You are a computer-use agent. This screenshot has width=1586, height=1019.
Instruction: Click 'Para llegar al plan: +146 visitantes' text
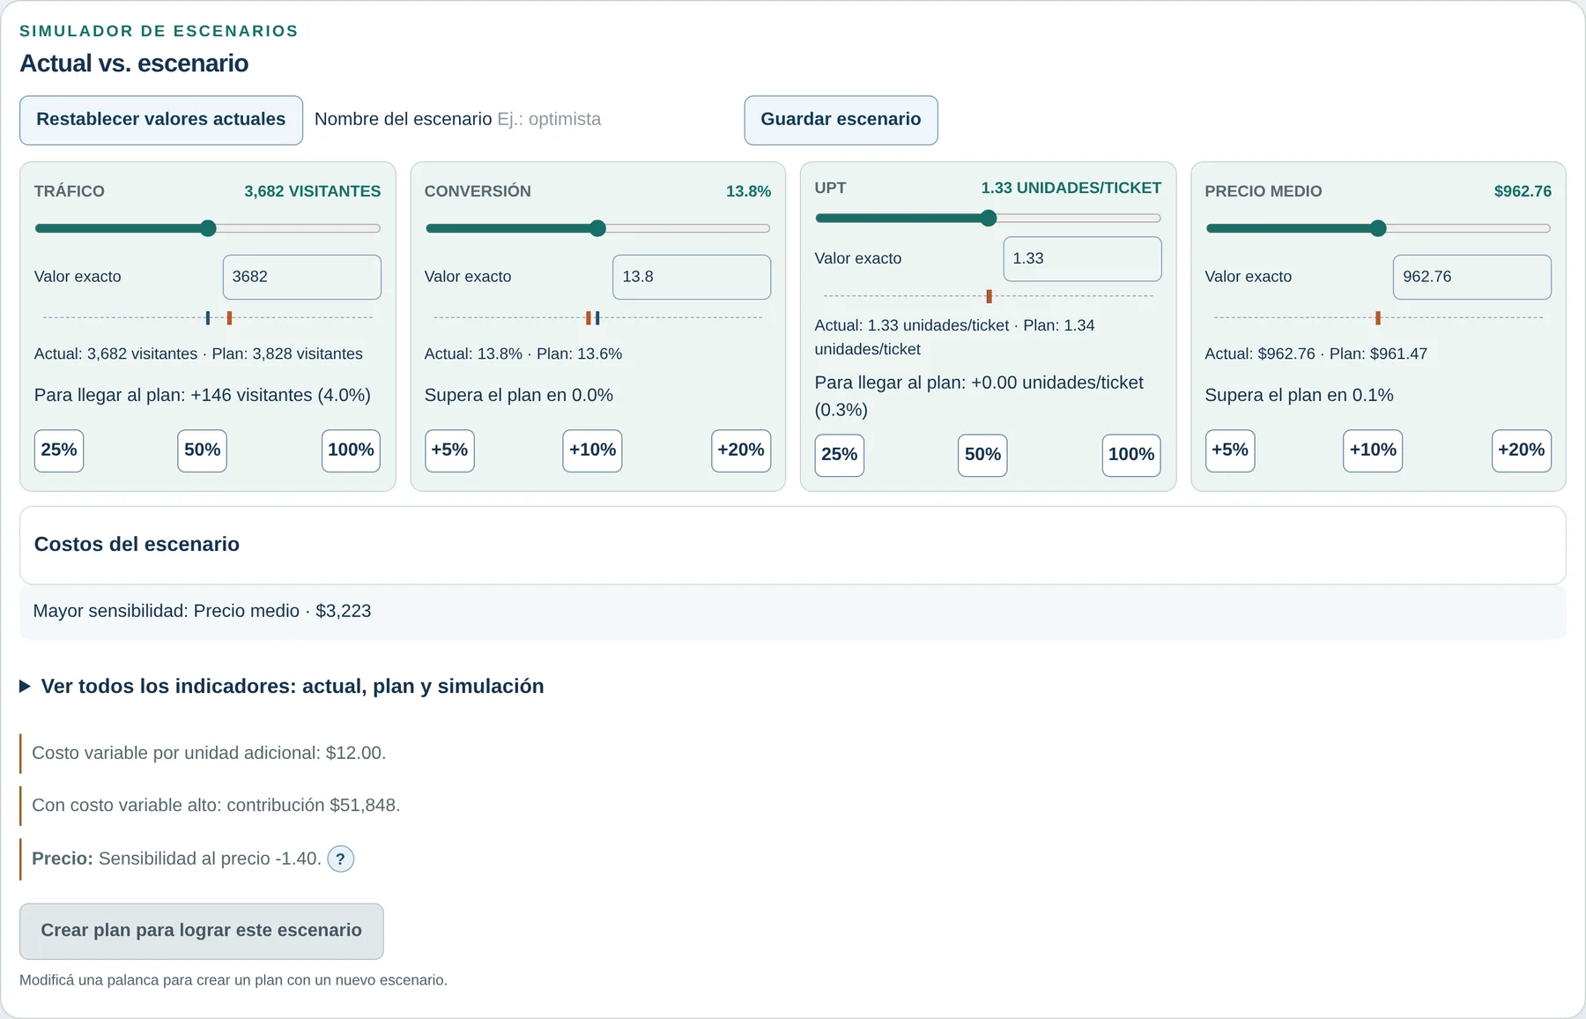(203, 395)
